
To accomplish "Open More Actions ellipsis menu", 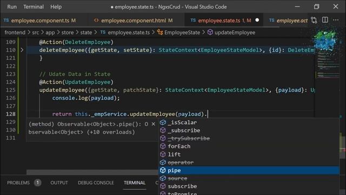I will pyautogui.click(x=336, y=20).
